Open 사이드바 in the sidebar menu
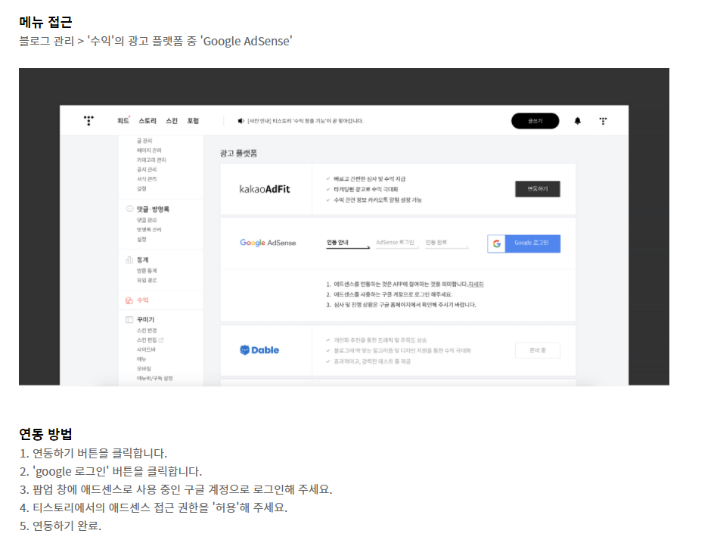The height and width of the screenshot is (546, 714). tap(146, 349)
